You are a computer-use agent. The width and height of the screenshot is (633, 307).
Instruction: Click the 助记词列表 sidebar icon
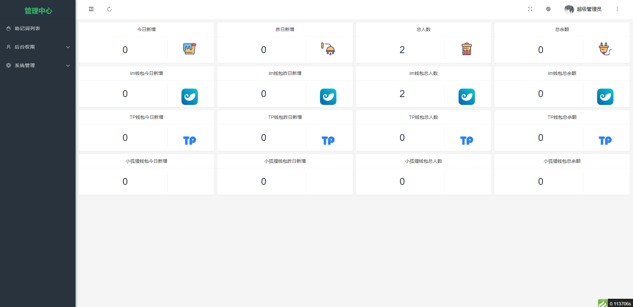tap(9, 28)
